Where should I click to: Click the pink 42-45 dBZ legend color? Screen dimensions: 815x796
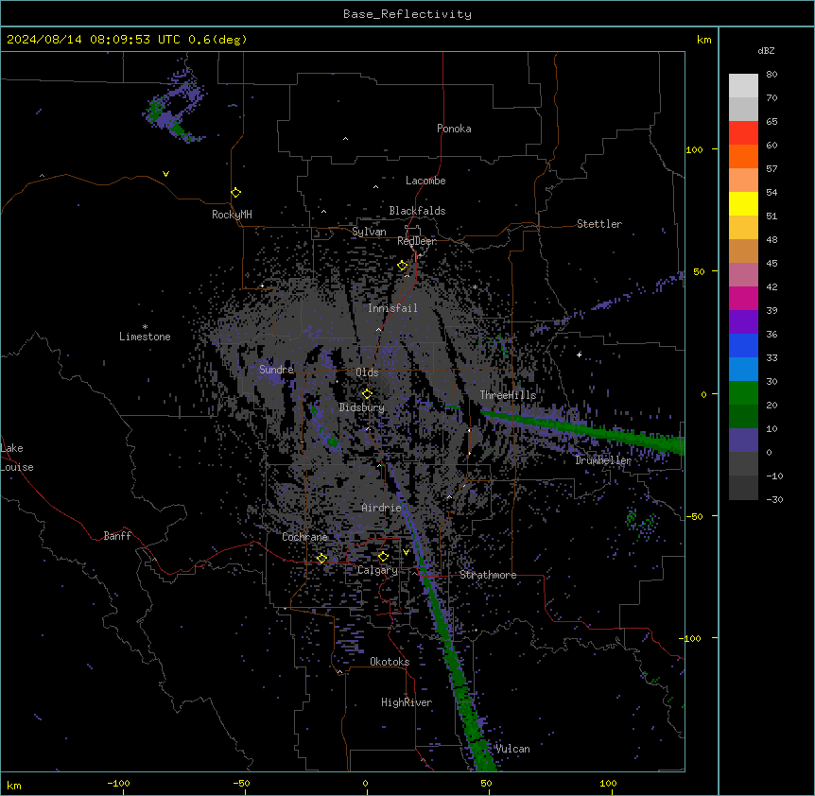point(743,275)
